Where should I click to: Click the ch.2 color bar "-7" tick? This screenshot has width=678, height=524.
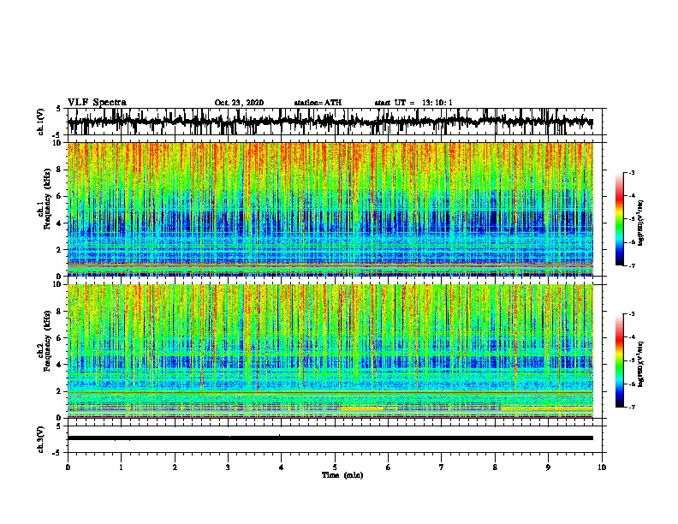631,407
